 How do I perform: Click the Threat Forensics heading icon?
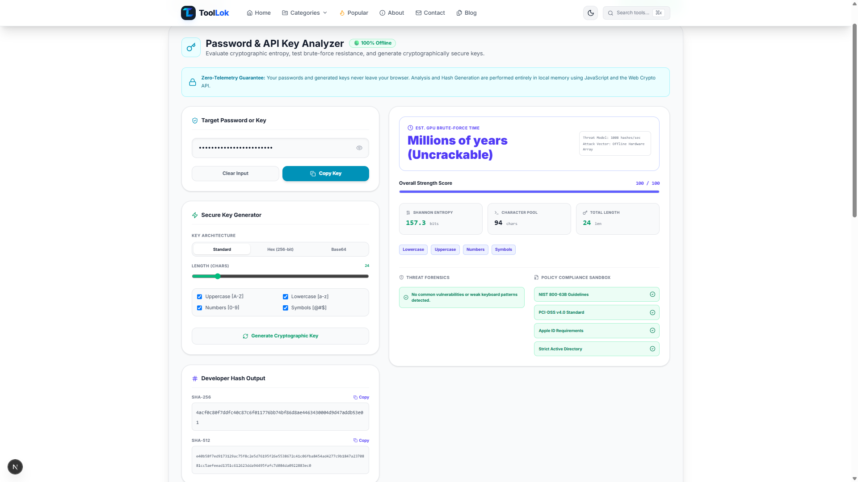[x=401, y=278]
